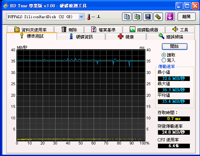Click the access time 0.7 ms value
Screen dimensions: 200x156
coord(174,119)
